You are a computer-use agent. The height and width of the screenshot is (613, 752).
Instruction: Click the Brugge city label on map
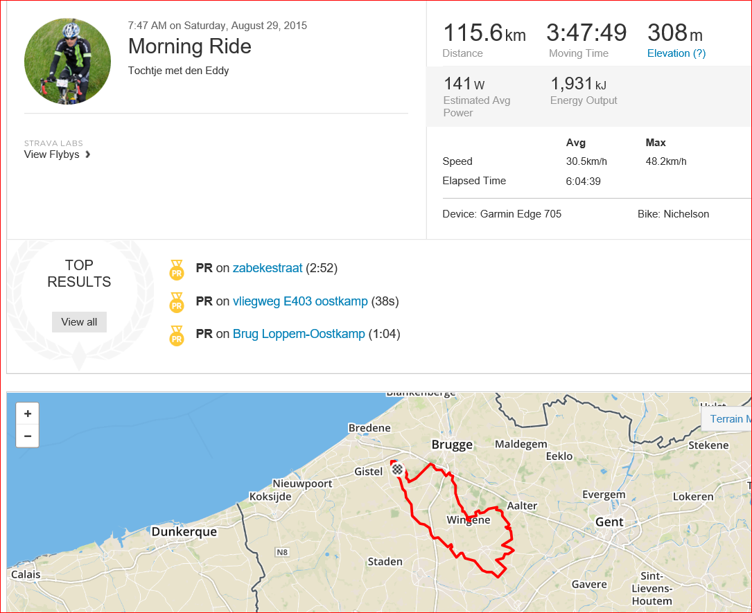[x=453, y=445]
